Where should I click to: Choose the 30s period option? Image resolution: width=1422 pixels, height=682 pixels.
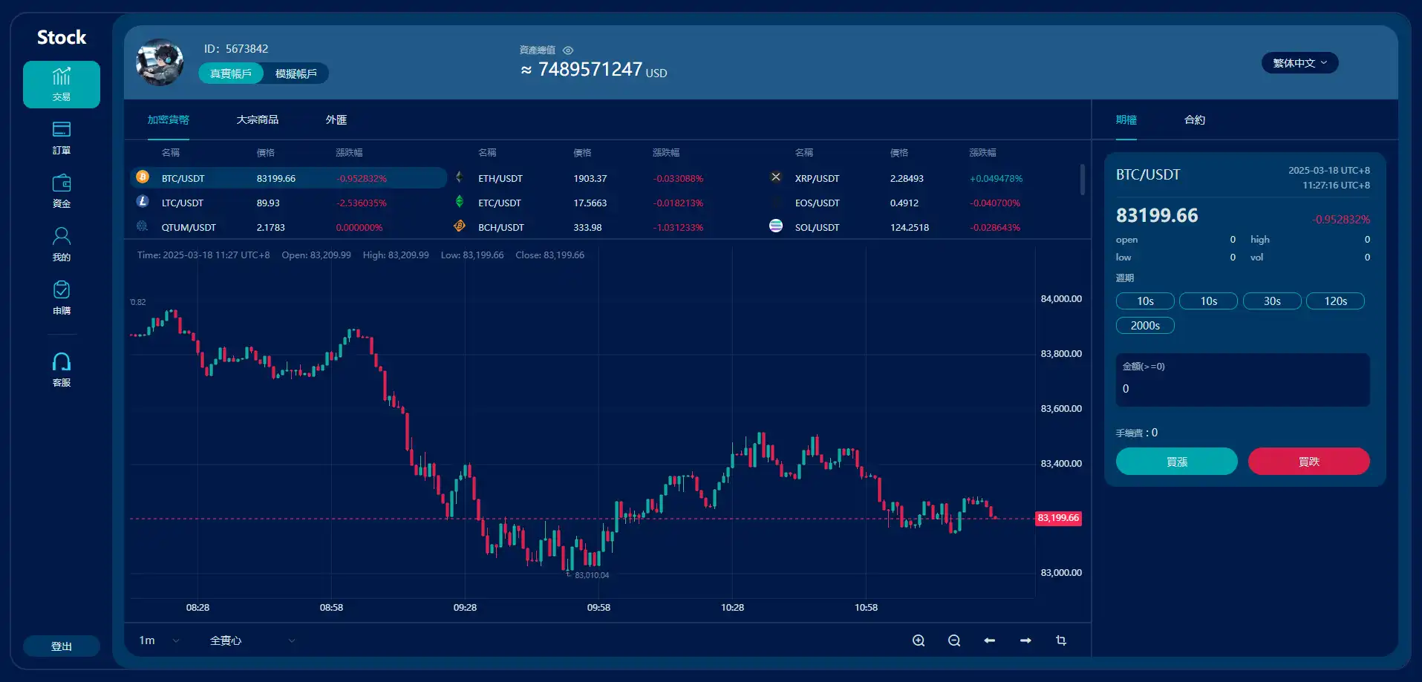(x=1272, y=301)
